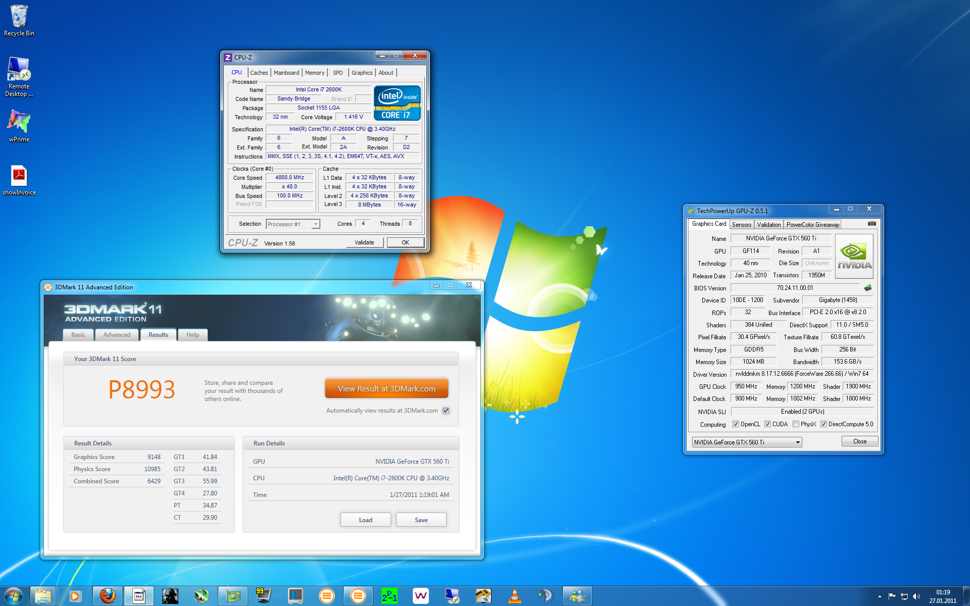Show hidden tray icons arrow
This screenshot has height=606, width=970.
point(880,597)
